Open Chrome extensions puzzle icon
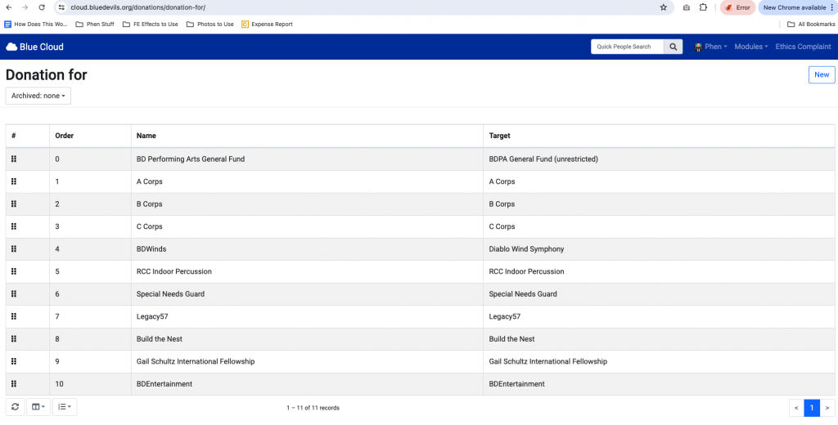838x425 pixels. click(703, 7)
